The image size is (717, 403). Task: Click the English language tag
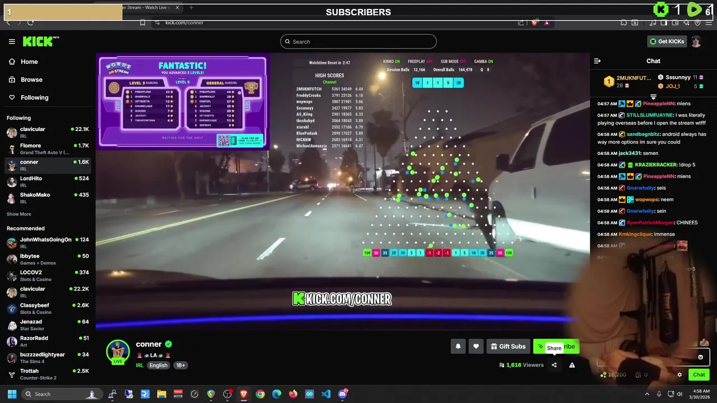pyautogui.click(x=158, y=365)
